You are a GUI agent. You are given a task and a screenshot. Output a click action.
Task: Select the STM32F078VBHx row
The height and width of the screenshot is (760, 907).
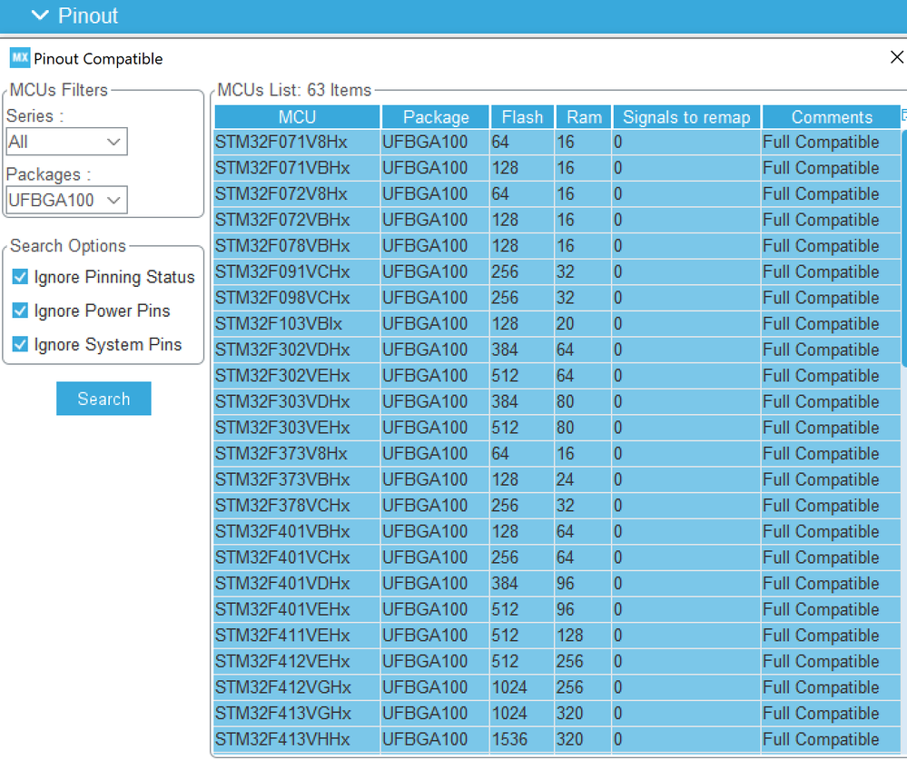tap(557, 246)
